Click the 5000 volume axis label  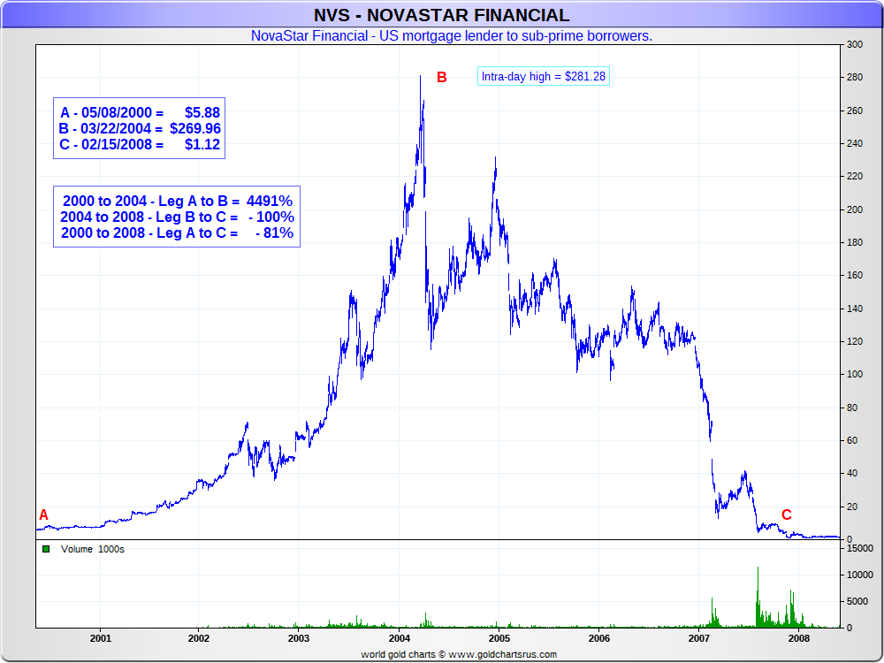pos(857,601)
